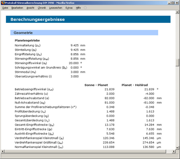Open the Lesezeichen menu
This screenshot has width=180, height=159.
[56, 8]
